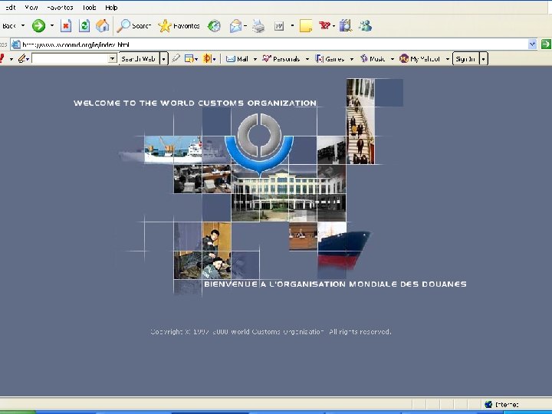Go to the Home page icon
This screenshot has height=414, width=552.
(103, 26)
